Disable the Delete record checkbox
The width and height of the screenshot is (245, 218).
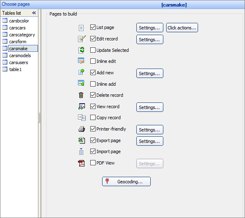pyautogui.click(x=93, y=95)
